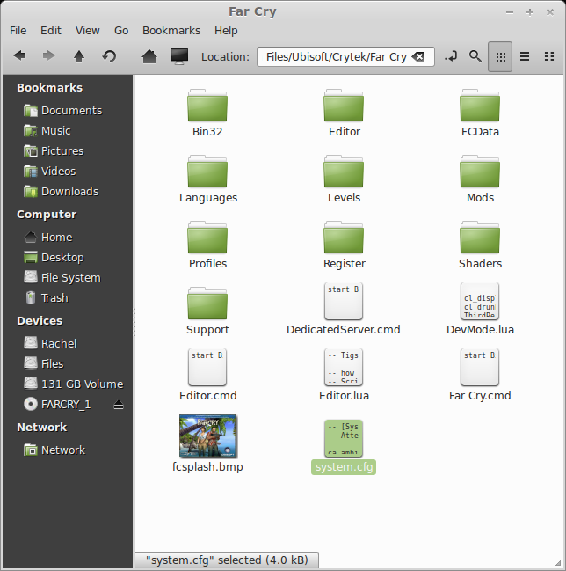566x571 pixels.
Task: Click the window resize grip corner
Action: coord(558,563)
